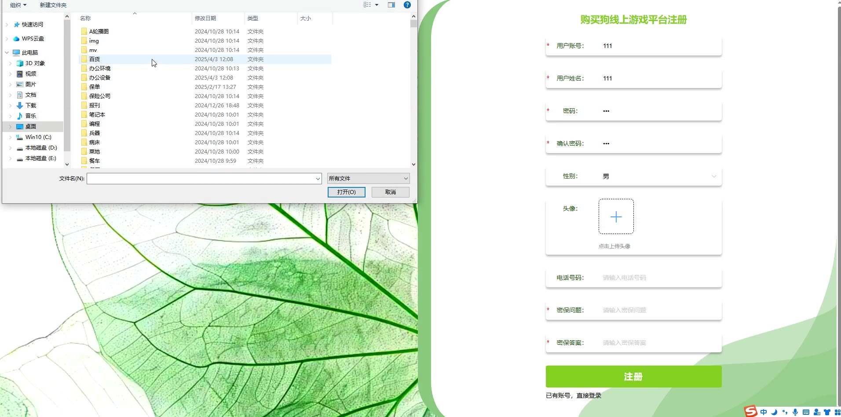Change the file view layout icon

tap(367, 5)
